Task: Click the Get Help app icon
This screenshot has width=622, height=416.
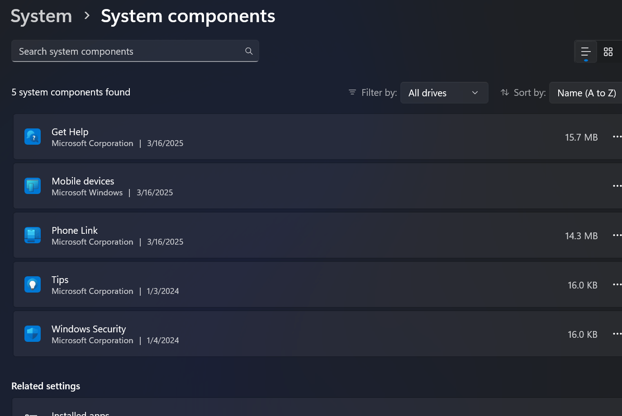Action: click(33, 137)
